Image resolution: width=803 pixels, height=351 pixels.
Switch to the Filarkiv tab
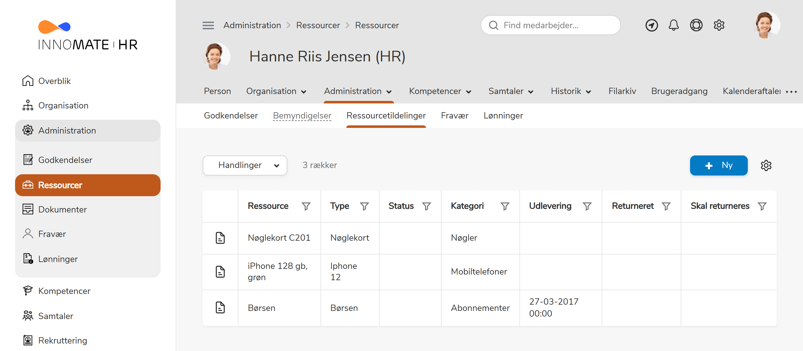[622, 91]
